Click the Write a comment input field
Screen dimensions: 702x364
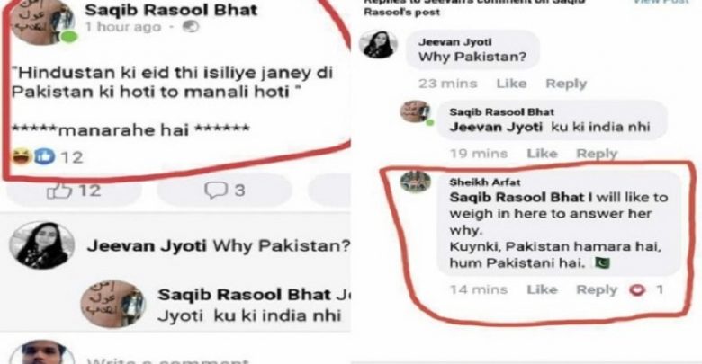(168, 360)
